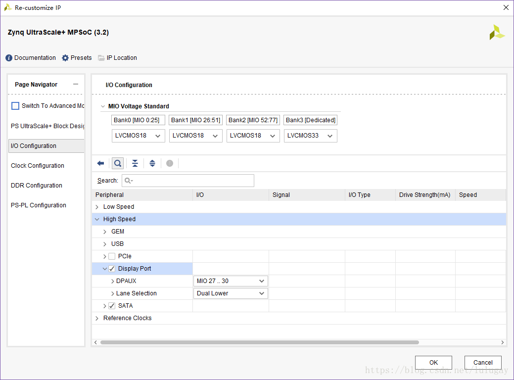Collapse the MIO Voltage Standard section

(103, 106)
